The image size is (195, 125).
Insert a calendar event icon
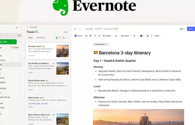point(91,36)
